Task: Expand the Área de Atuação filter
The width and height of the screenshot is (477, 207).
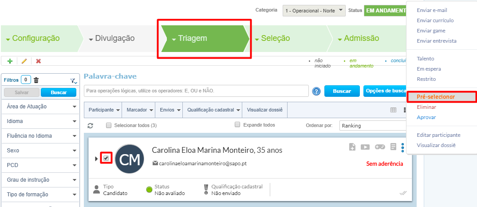Action: tap(40, 107)
